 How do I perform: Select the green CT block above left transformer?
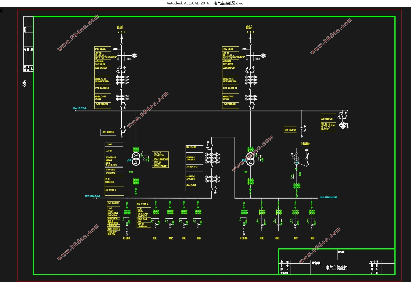[136, 150]
